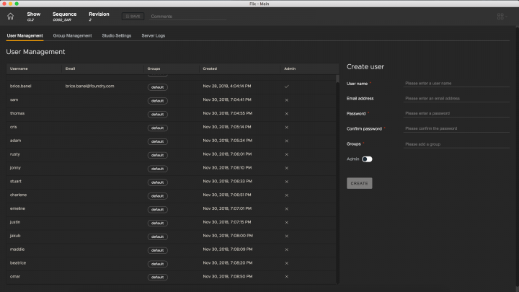Go to the Studio Settings tab
Image resolution: width=519 pixels, height=292 pixels.
click(117, 35)
